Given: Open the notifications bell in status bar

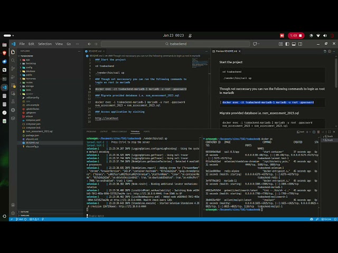Looking at the screenshot, I should coord(335,219).
